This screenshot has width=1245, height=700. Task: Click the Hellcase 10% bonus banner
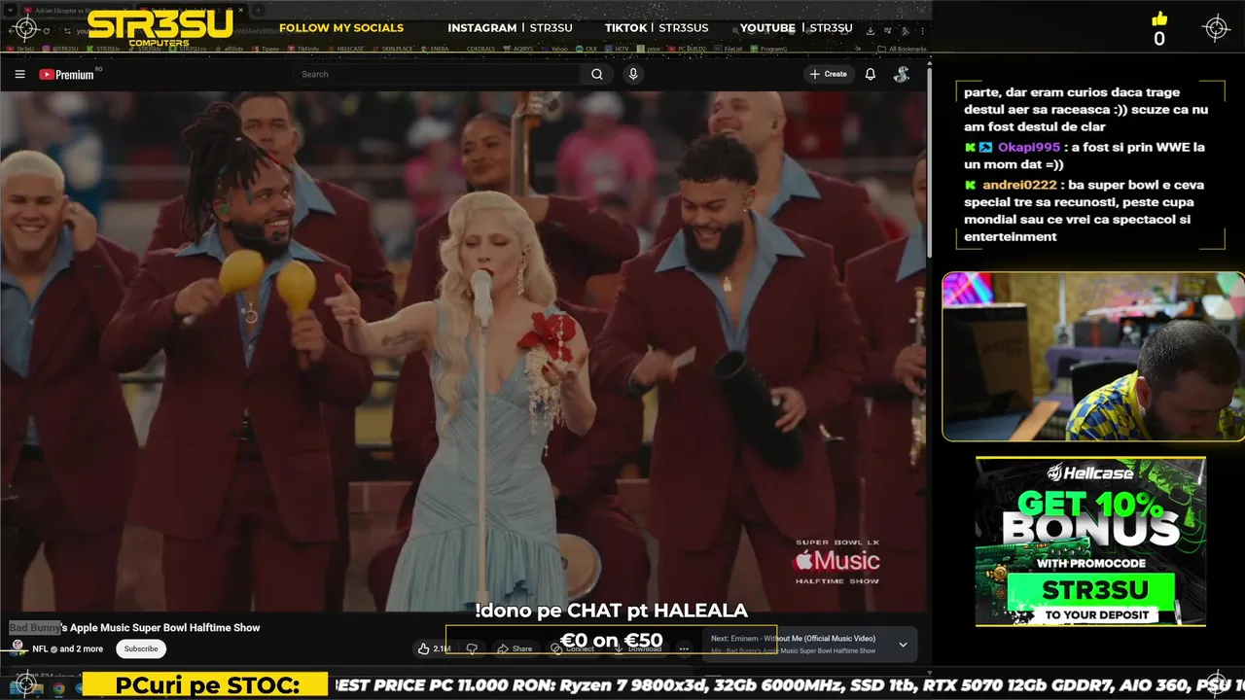click(x=1090, y=542)
